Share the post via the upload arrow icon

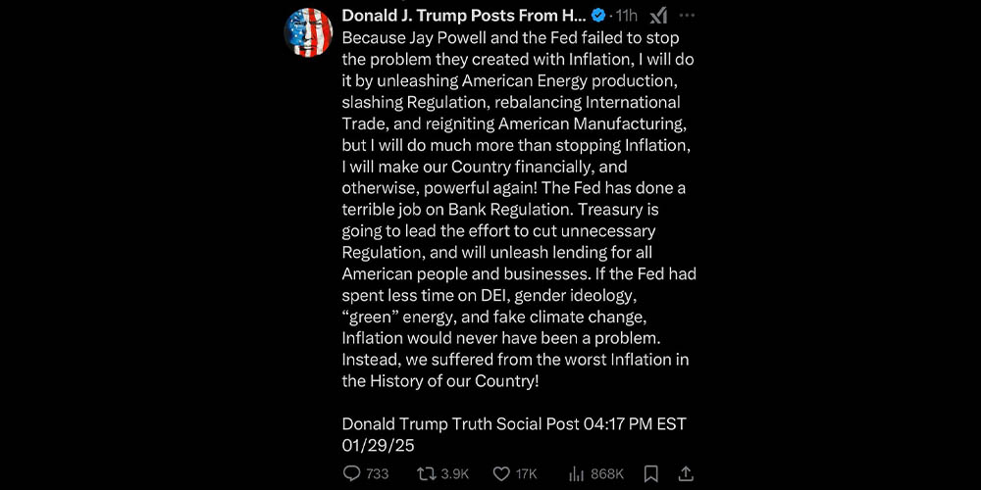(x=686, y=473)
